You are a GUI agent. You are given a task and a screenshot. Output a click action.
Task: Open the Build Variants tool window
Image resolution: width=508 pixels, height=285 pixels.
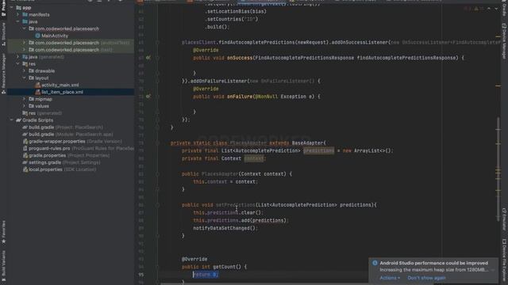3,266
